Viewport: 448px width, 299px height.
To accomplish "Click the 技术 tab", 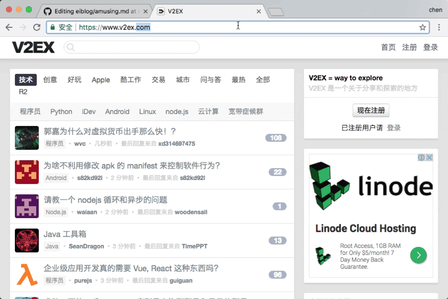I will click(x=25, y=79).
